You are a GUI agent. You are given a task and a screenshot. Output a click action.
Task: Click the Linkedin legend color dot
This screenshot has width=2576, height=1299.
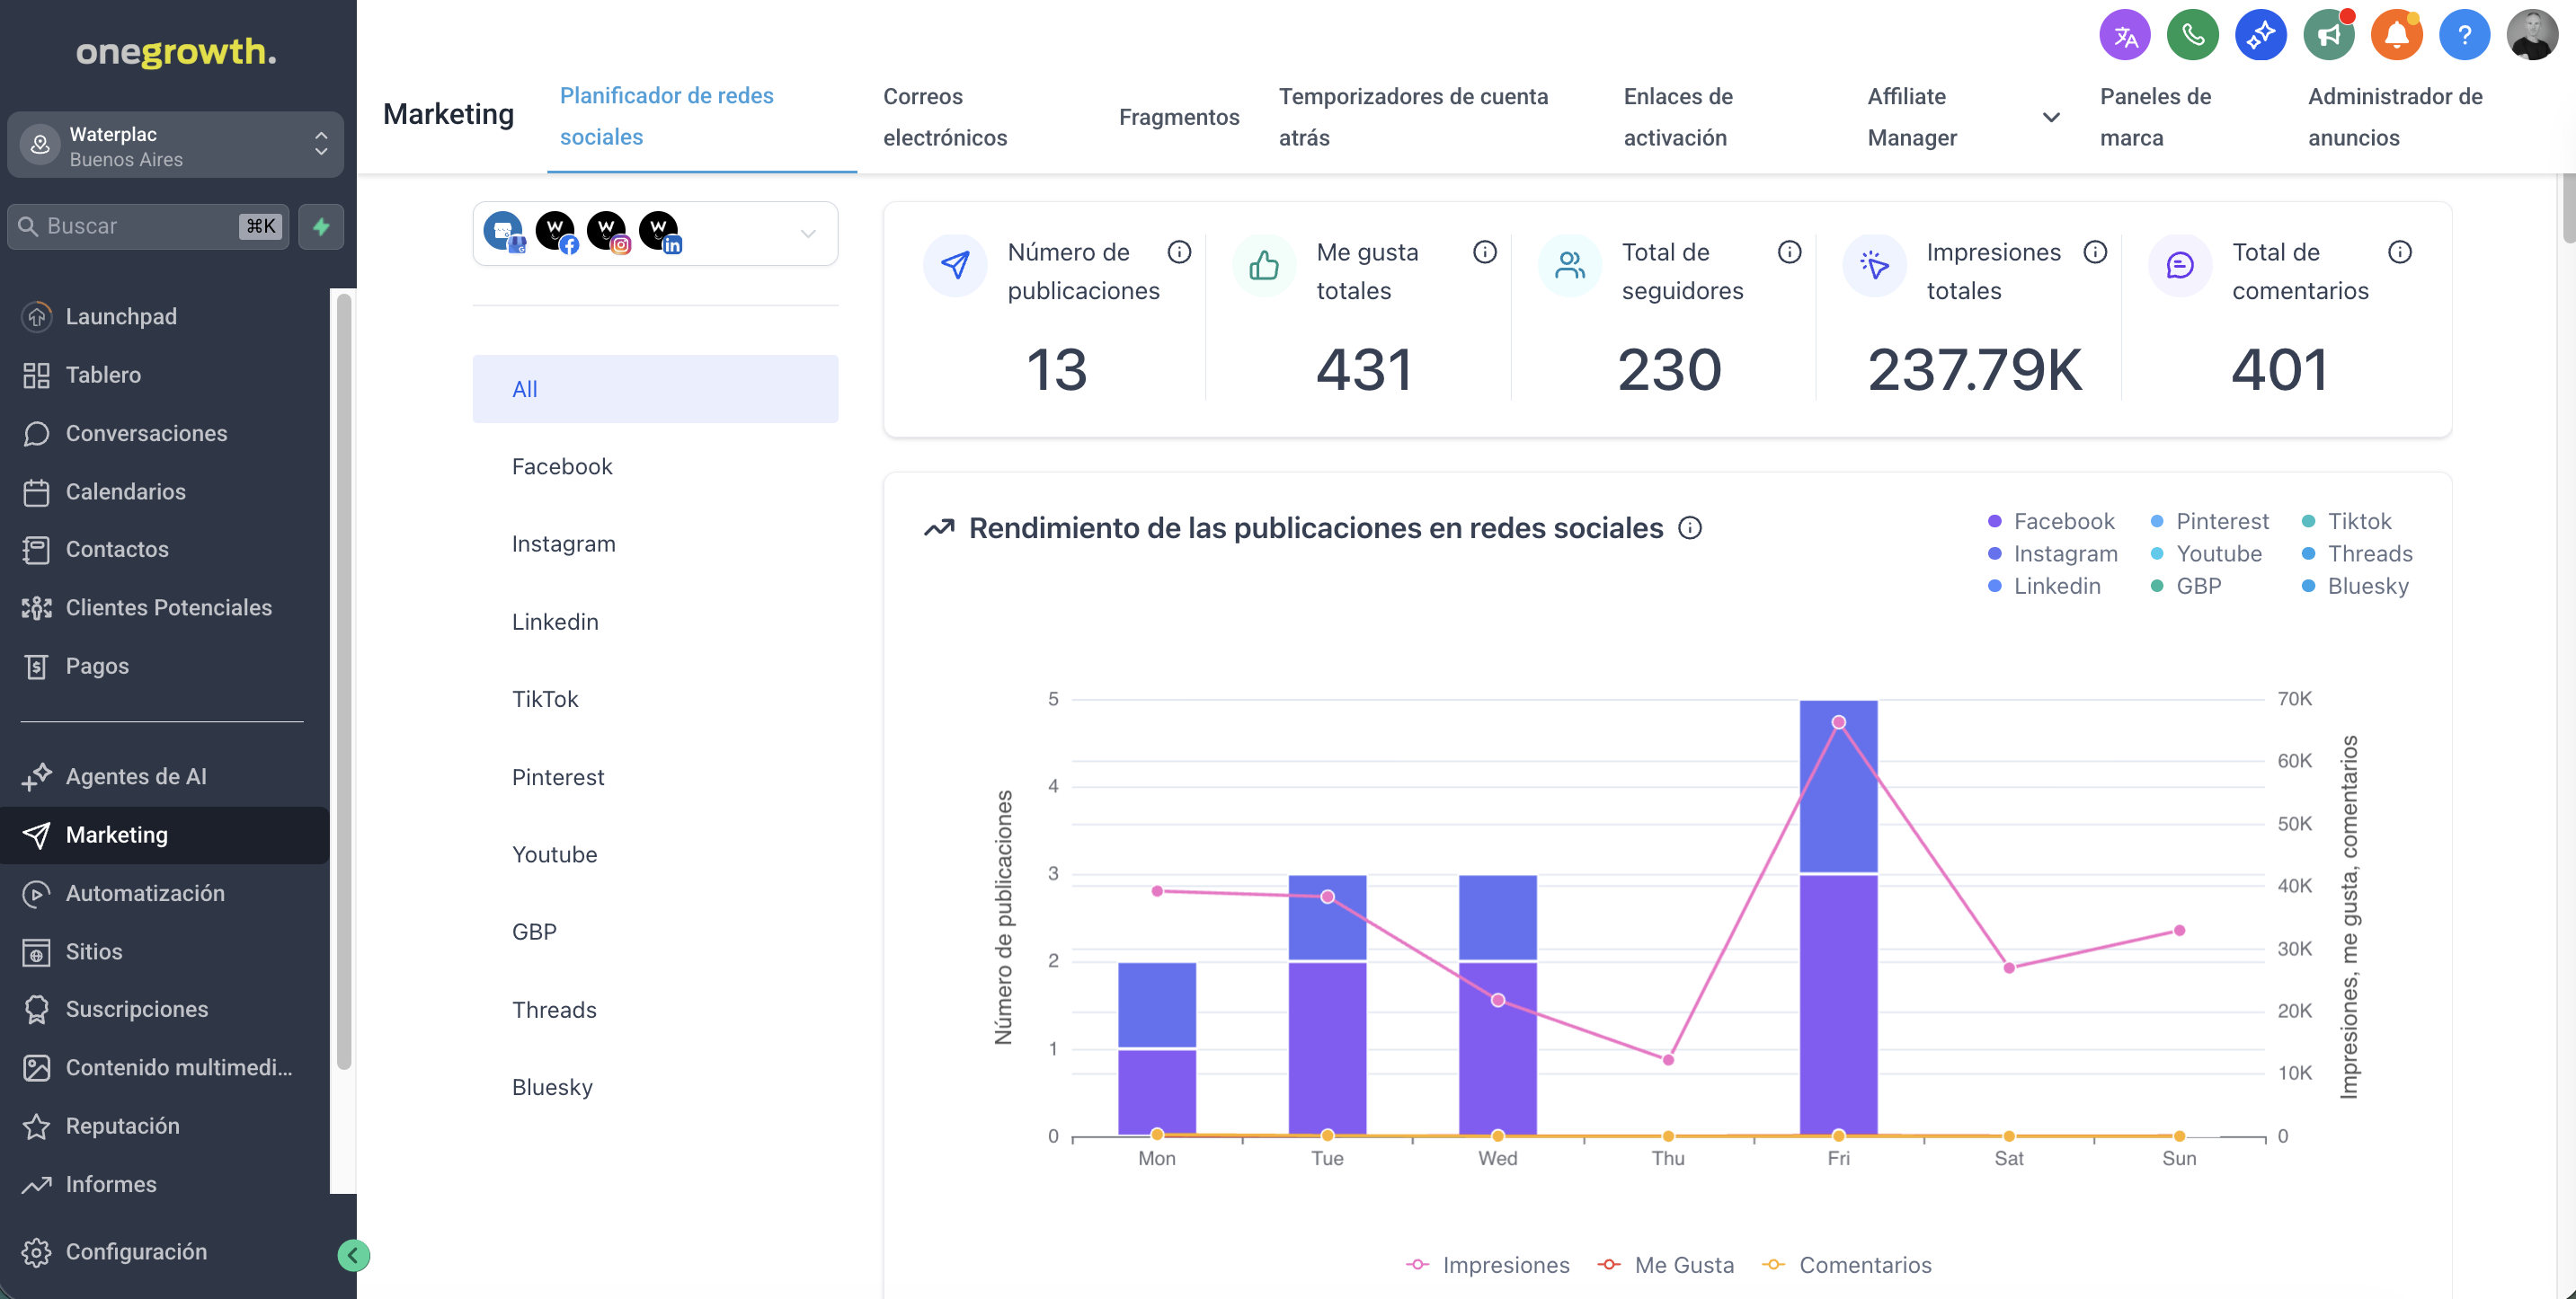pyautogui.click(x=1994, y=586)
